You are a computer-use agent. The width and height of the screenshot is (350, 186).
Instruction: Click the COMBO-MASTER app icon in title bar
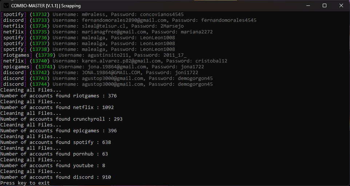pos(7,5)
